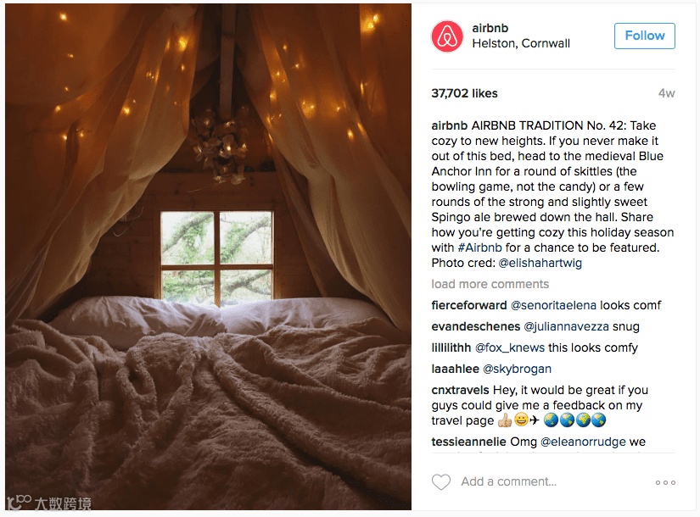Open @skybrogan mention link

(517, 369)
